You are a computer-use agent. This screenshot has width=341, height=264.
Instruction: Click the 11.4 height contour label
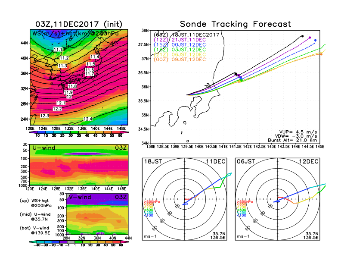point(95,57)
